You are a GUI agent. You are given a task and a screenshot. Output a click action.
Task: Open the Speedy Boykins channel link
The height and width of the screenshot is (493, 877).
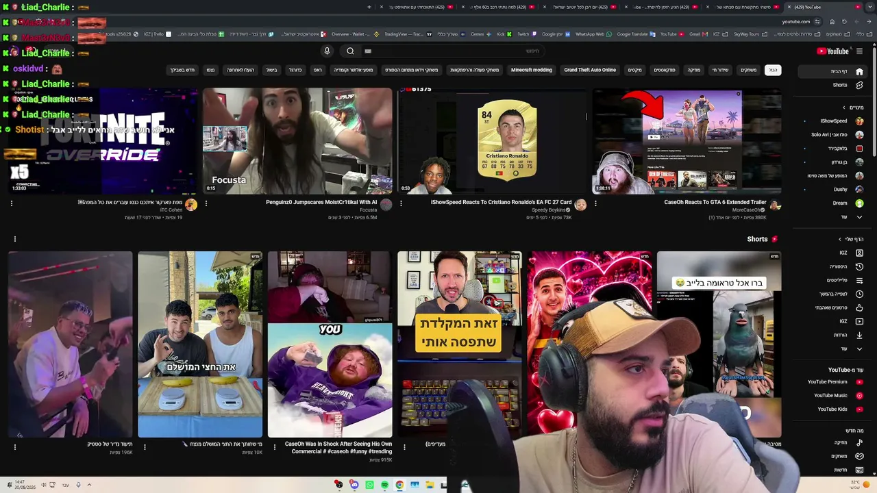[x=550, y=210]
